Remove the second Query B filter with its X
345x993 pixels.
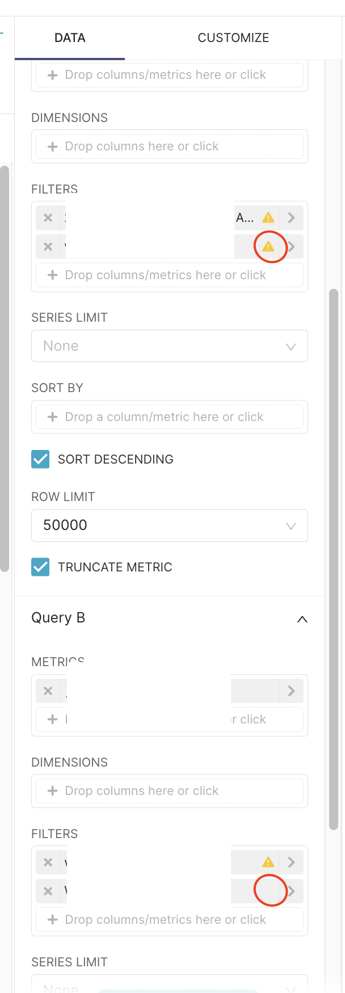[48, 891]
